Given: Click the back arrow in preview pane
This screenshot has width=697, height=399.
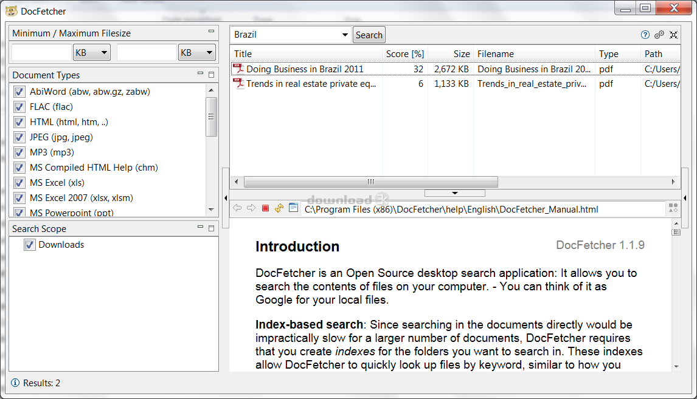Looking at the screenshot, I should tap(237, 208).
